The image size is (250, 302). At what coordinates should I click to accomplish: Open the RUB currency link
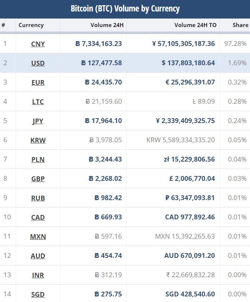38,198
